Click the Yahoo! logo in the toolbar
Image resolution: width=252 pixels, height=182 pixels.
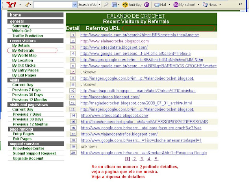(11, 5)
